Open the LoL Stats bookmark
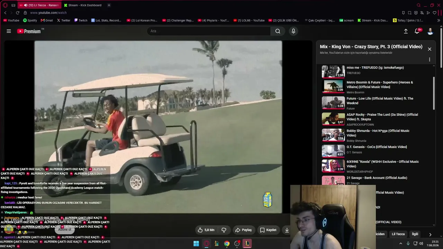This screenshot has height=249, width=443. tap(106, 20)
